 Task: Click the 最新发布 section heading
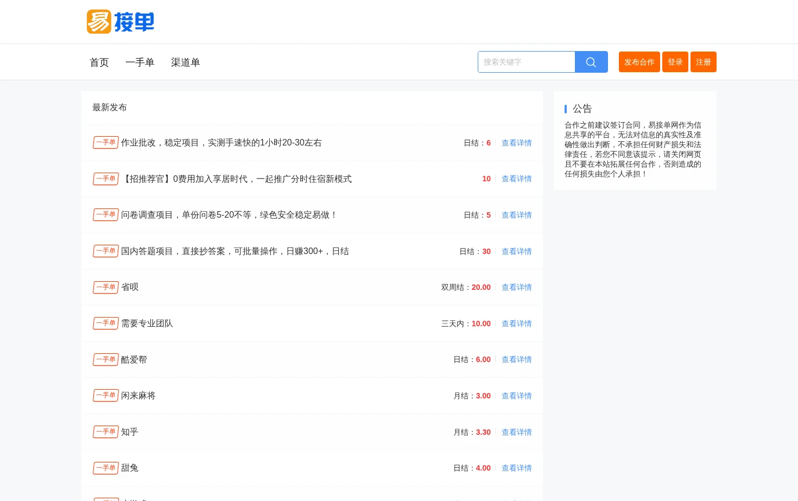(110, 107)
